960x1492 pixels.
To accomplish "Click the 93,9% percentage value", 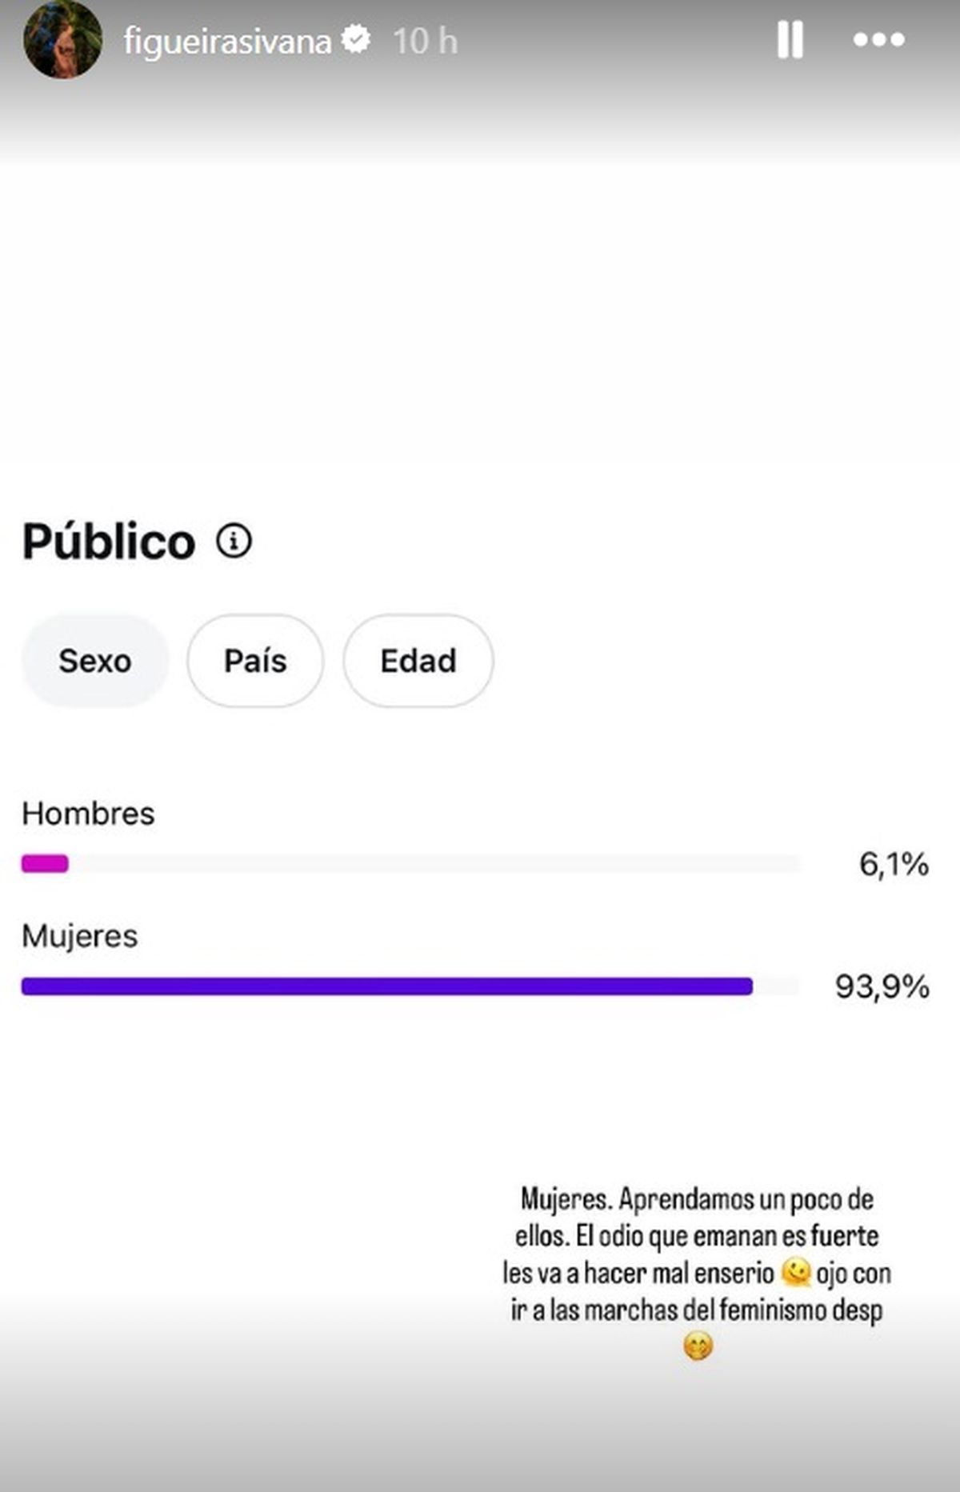I will pos(882,986).
